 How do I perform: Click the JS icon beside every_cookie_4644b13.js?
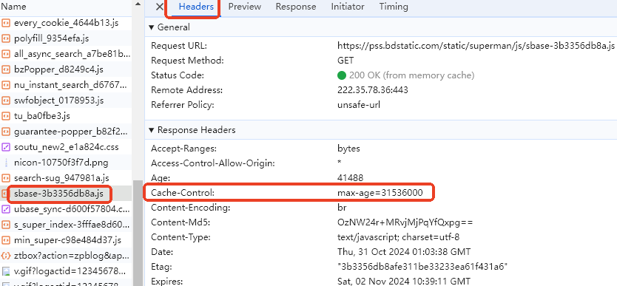(5, 23)
